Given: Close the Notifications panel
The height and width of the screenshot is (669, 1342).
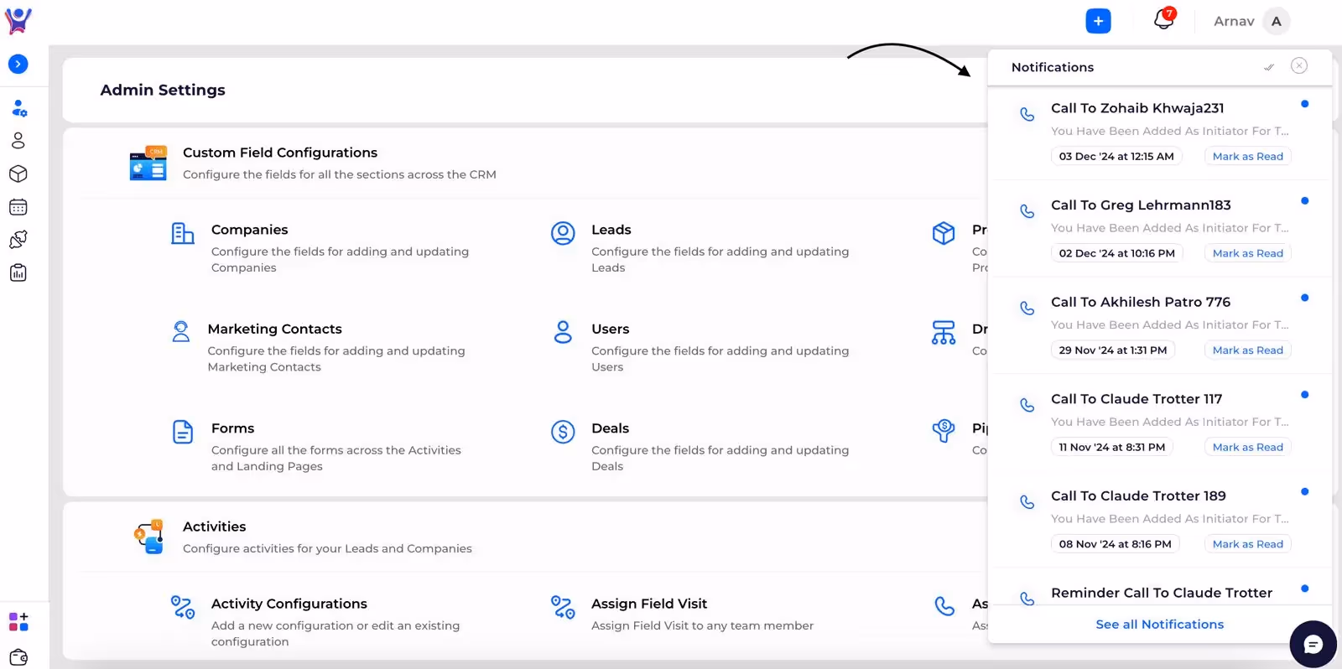Looking at the screenshot, I should click(1299, 65).
